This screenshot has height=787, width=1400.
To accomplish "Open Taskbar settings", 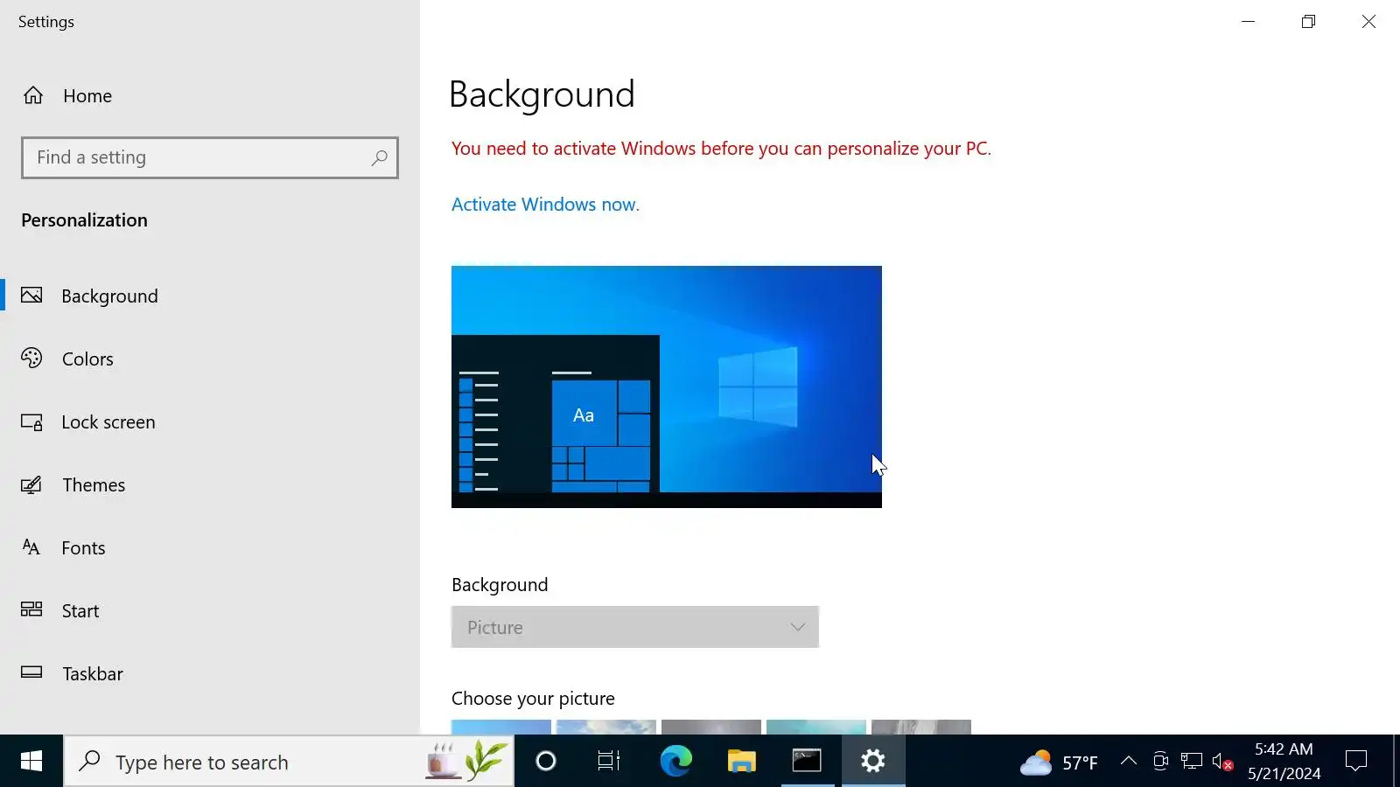I will (x=210, y=673).
